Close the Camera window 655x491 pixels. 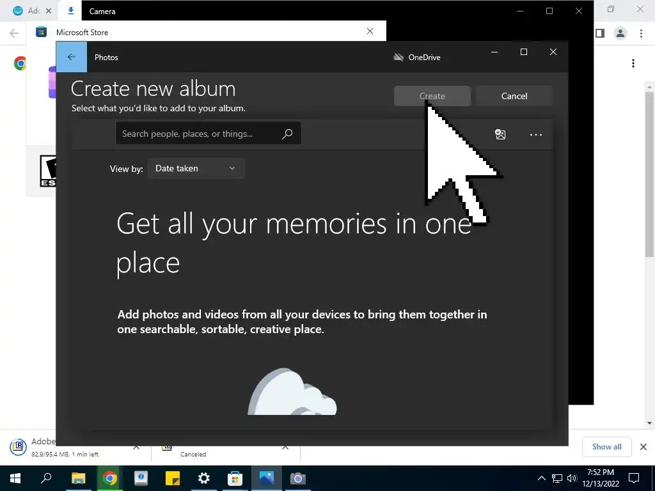click(578, 12)
